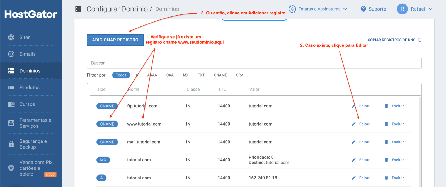This screenshot has height=187, width=446.
Task: Click the trash icon in the mail.tutorial.com row
Action: pyautogui.click(x=386, y=142)
